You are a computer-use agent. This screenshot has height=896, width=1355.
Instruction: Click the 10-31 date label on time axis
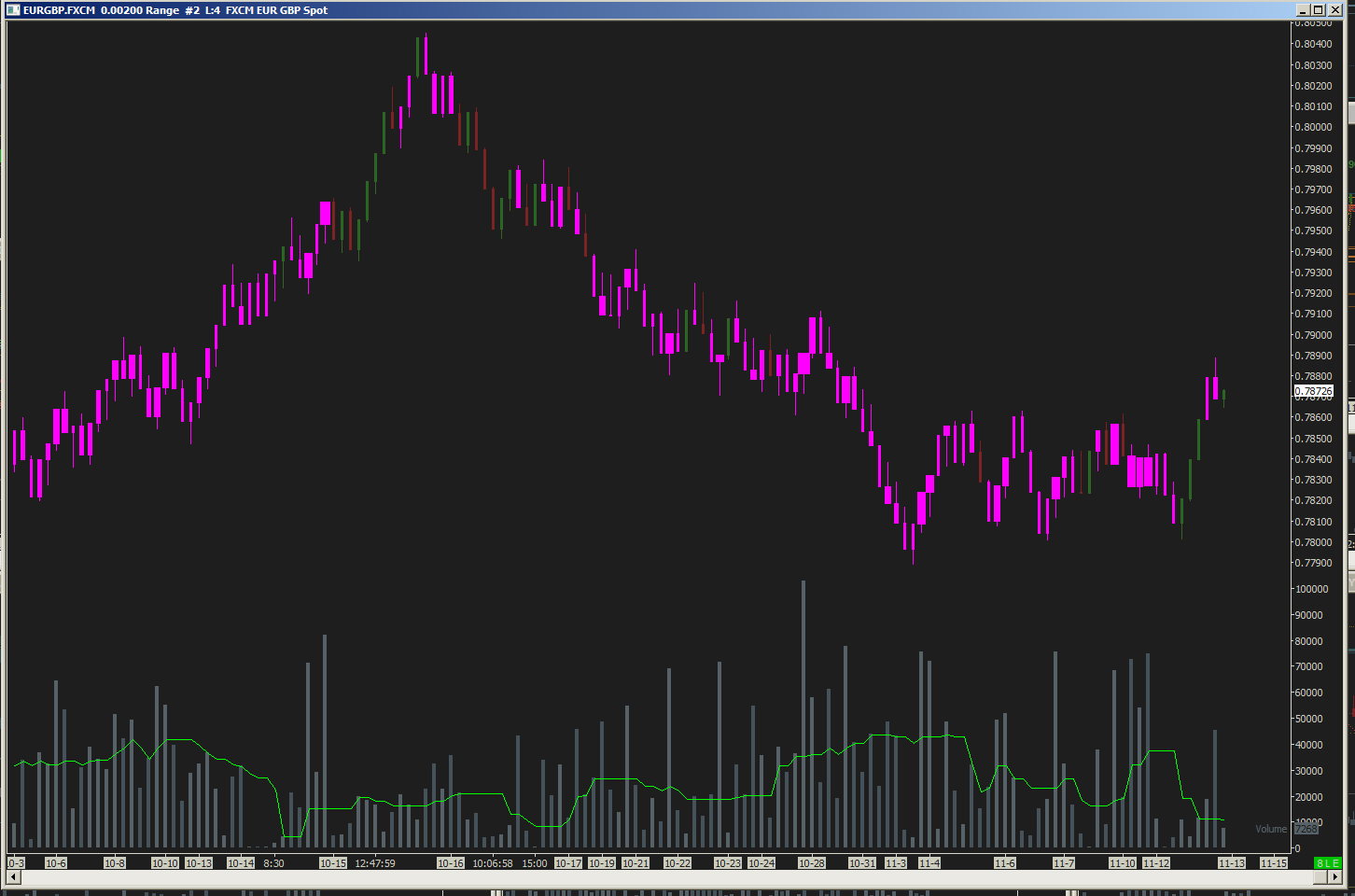pyautogui.click(x=862, y=863)
